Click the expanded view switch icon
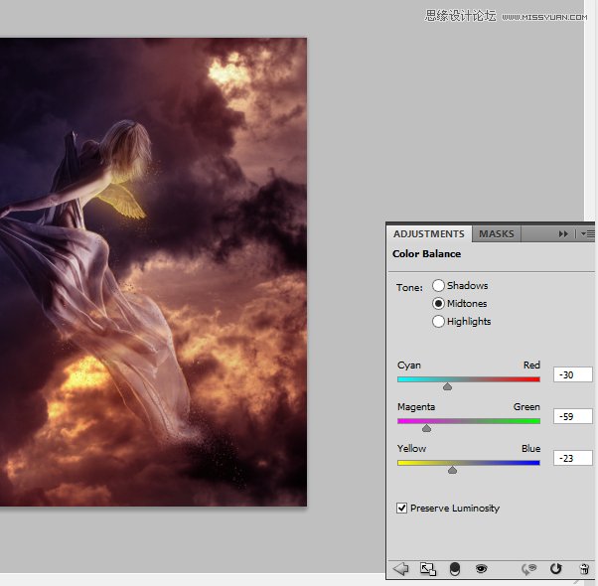The height and width of the screenshot is (586, 598). tap(428, 569)
